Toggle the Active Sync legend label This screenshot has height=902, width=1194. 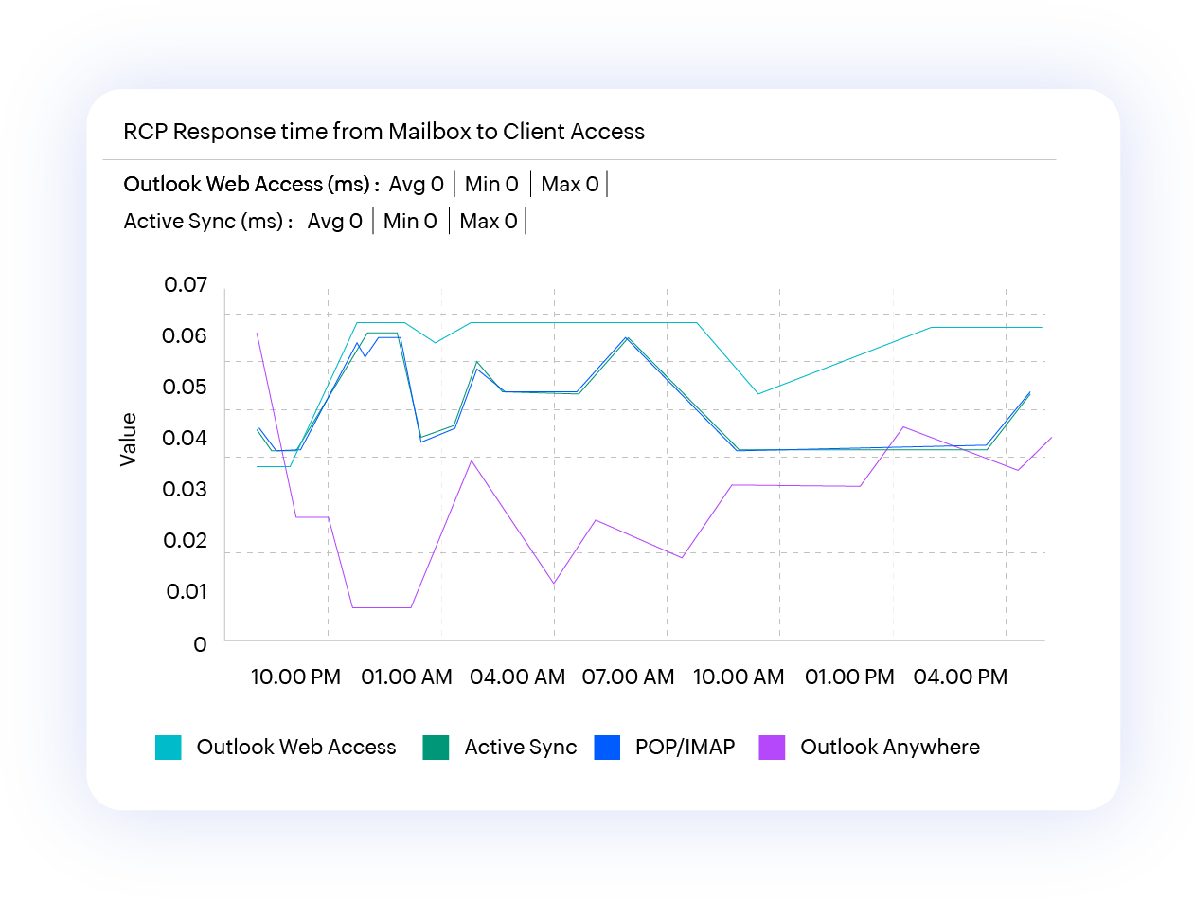tap(520, 748)
